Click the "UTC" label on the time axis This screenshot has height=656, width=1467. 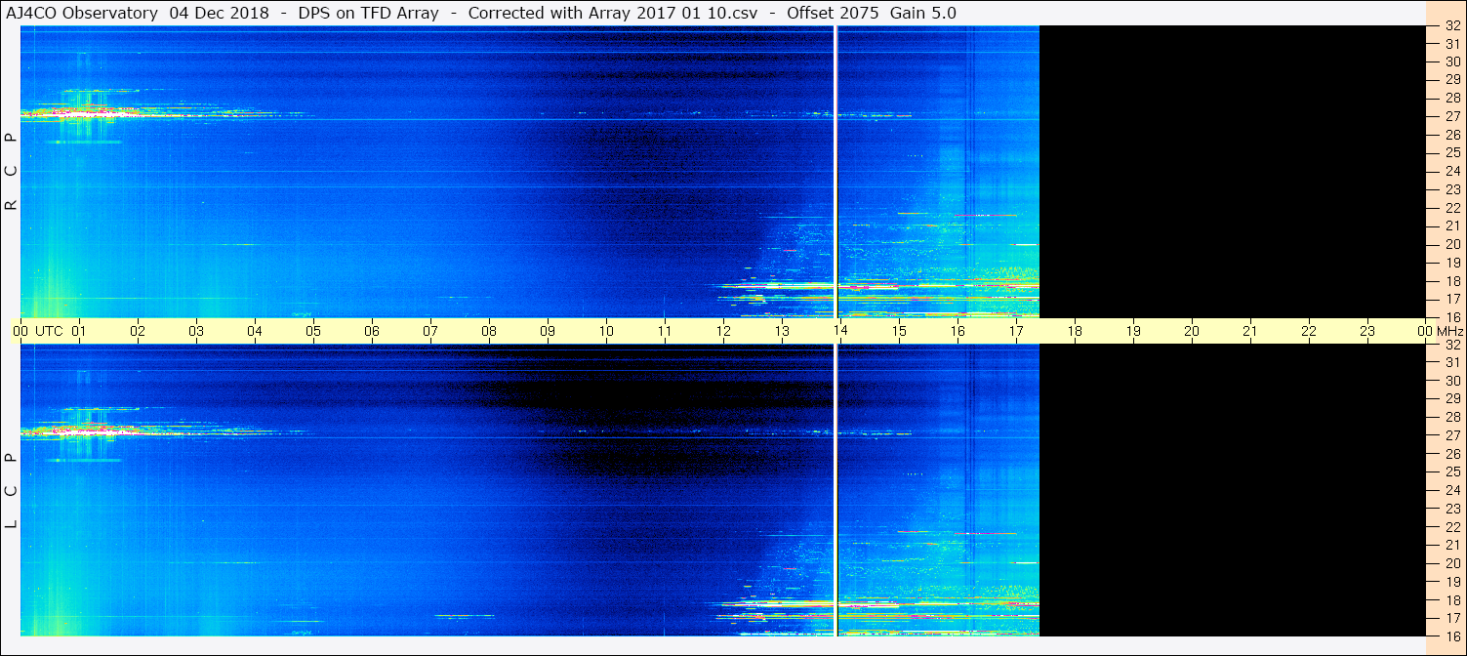click(x=49, y=331)
